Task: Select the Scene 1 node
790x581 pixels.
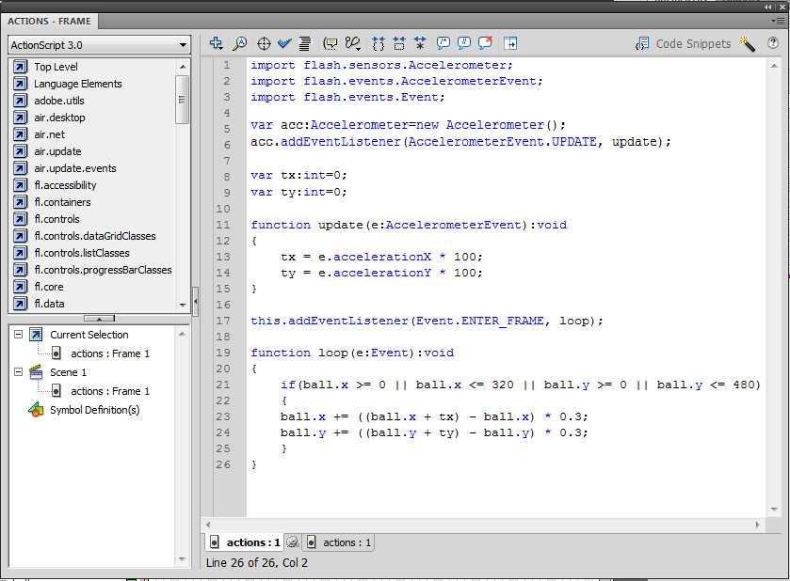Action: [68, 372]
